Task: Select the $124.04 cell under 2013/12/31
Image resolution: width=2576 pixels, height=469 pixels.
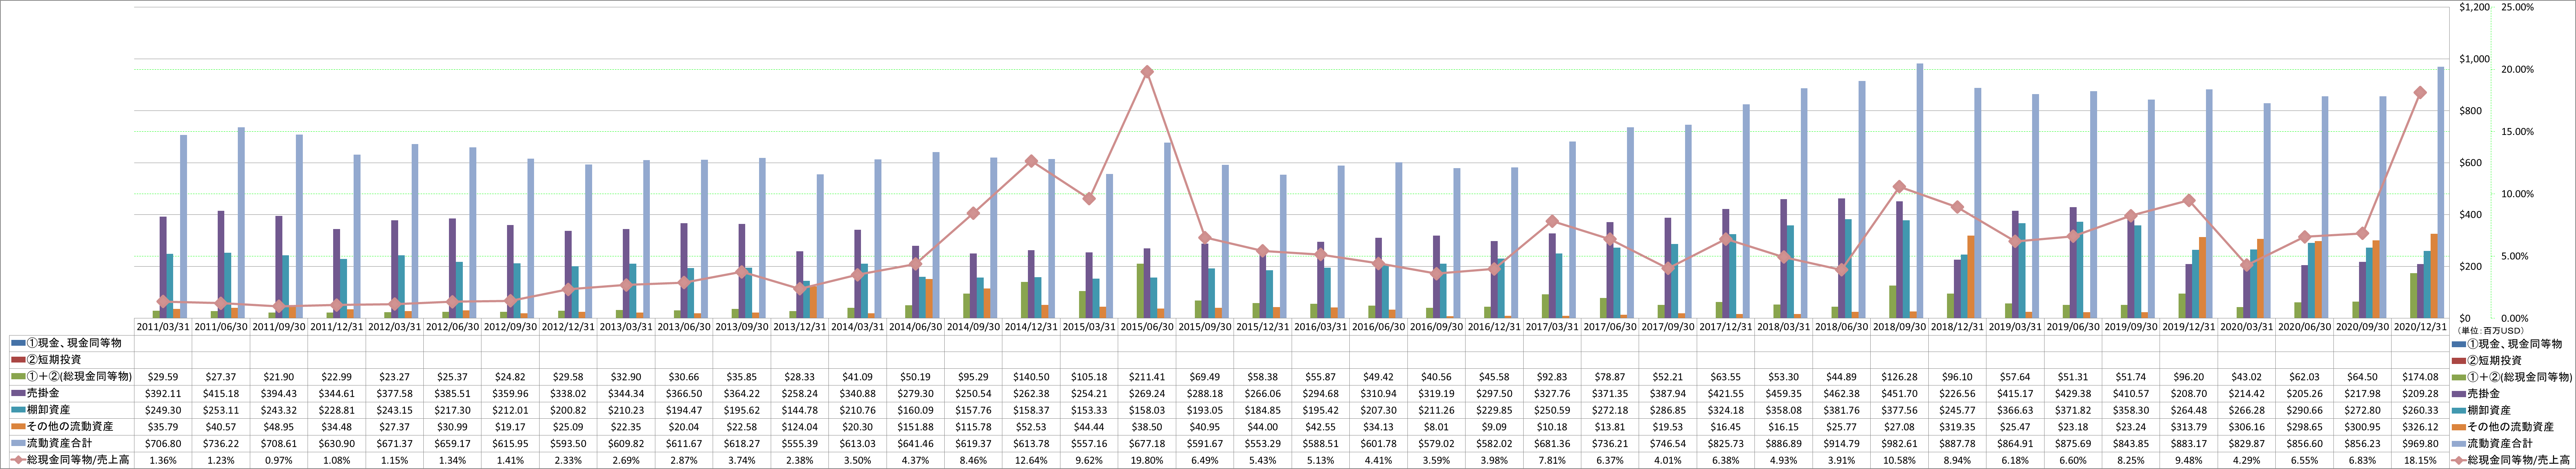Action: click(x=800, y=427)
